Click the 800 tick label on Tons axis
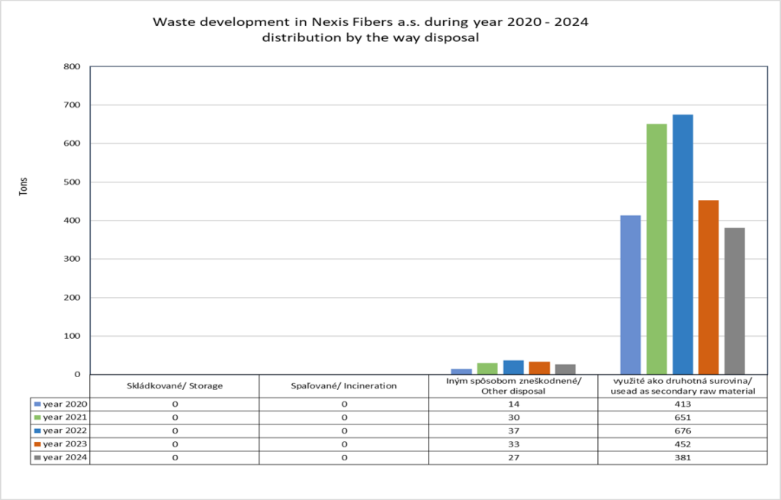781x500 pixels. coord(72,66)
